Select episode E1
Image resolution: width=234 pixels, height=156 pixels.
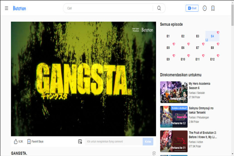pyautogui.click(x=168, y=36)
